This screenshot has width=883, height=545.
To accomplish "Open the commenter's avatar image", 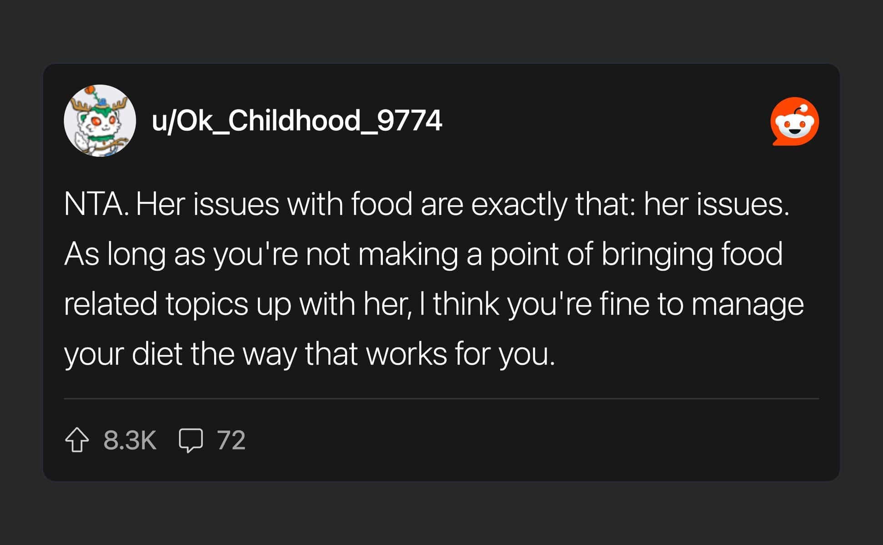I will [100, 121].
